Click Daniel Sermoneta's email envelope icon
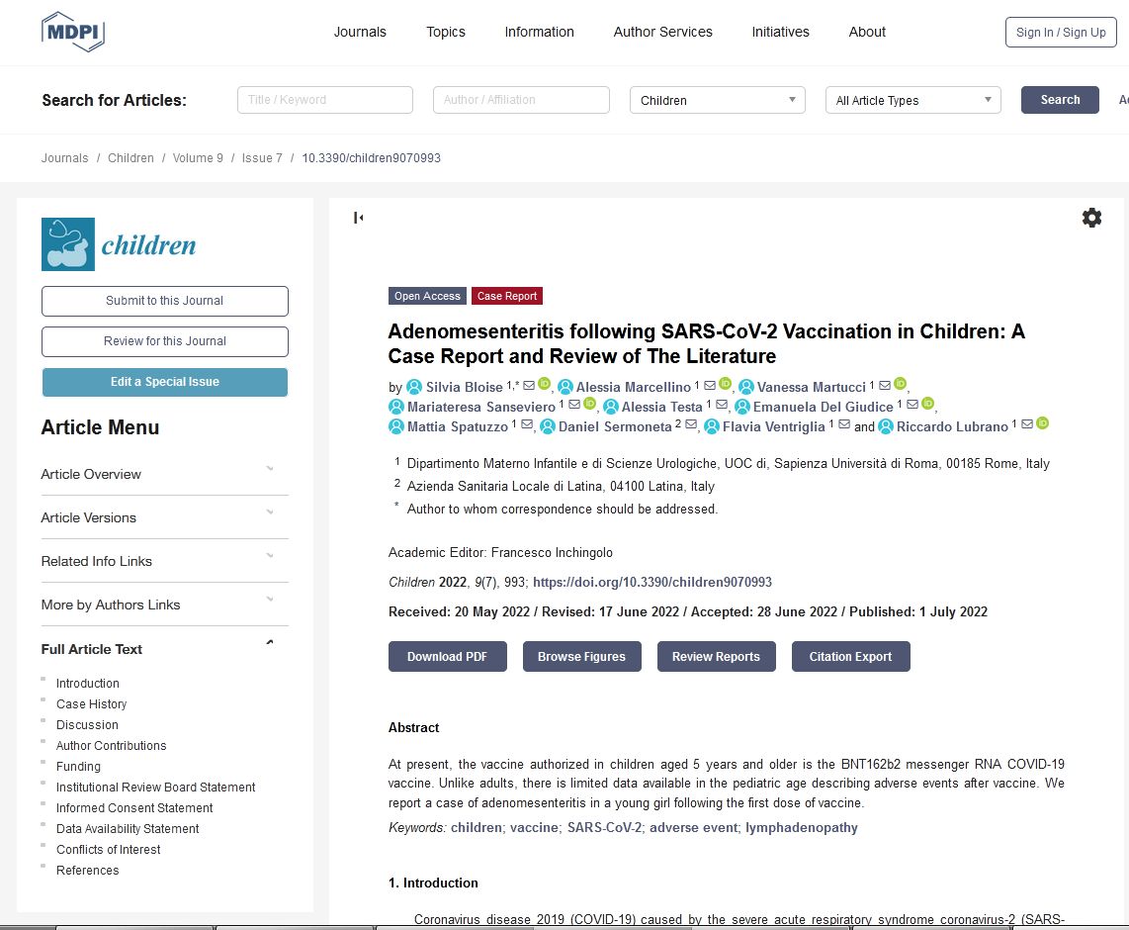The width and height of the screenshot is (1129, 930). (x=691, y=425)
